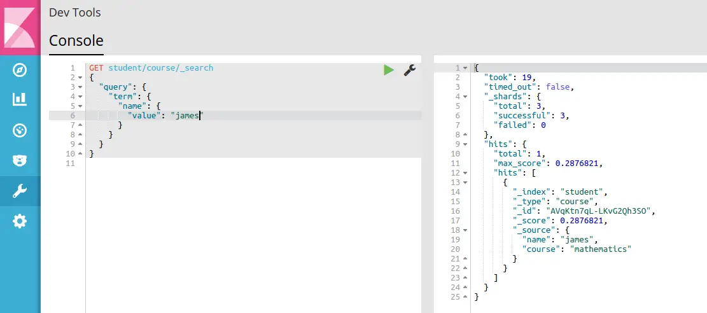This screenshot has width=707, height=313.
Task: Select Dev Tools wrench sidebar icon
Action: coord(20,191)
